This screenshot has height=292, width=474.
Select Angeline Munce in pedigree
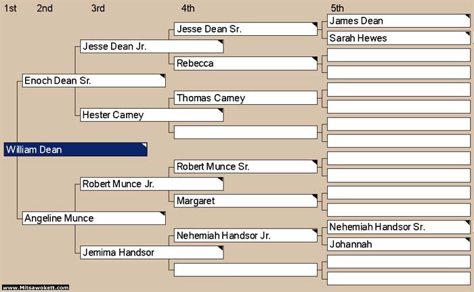[94, 218]
